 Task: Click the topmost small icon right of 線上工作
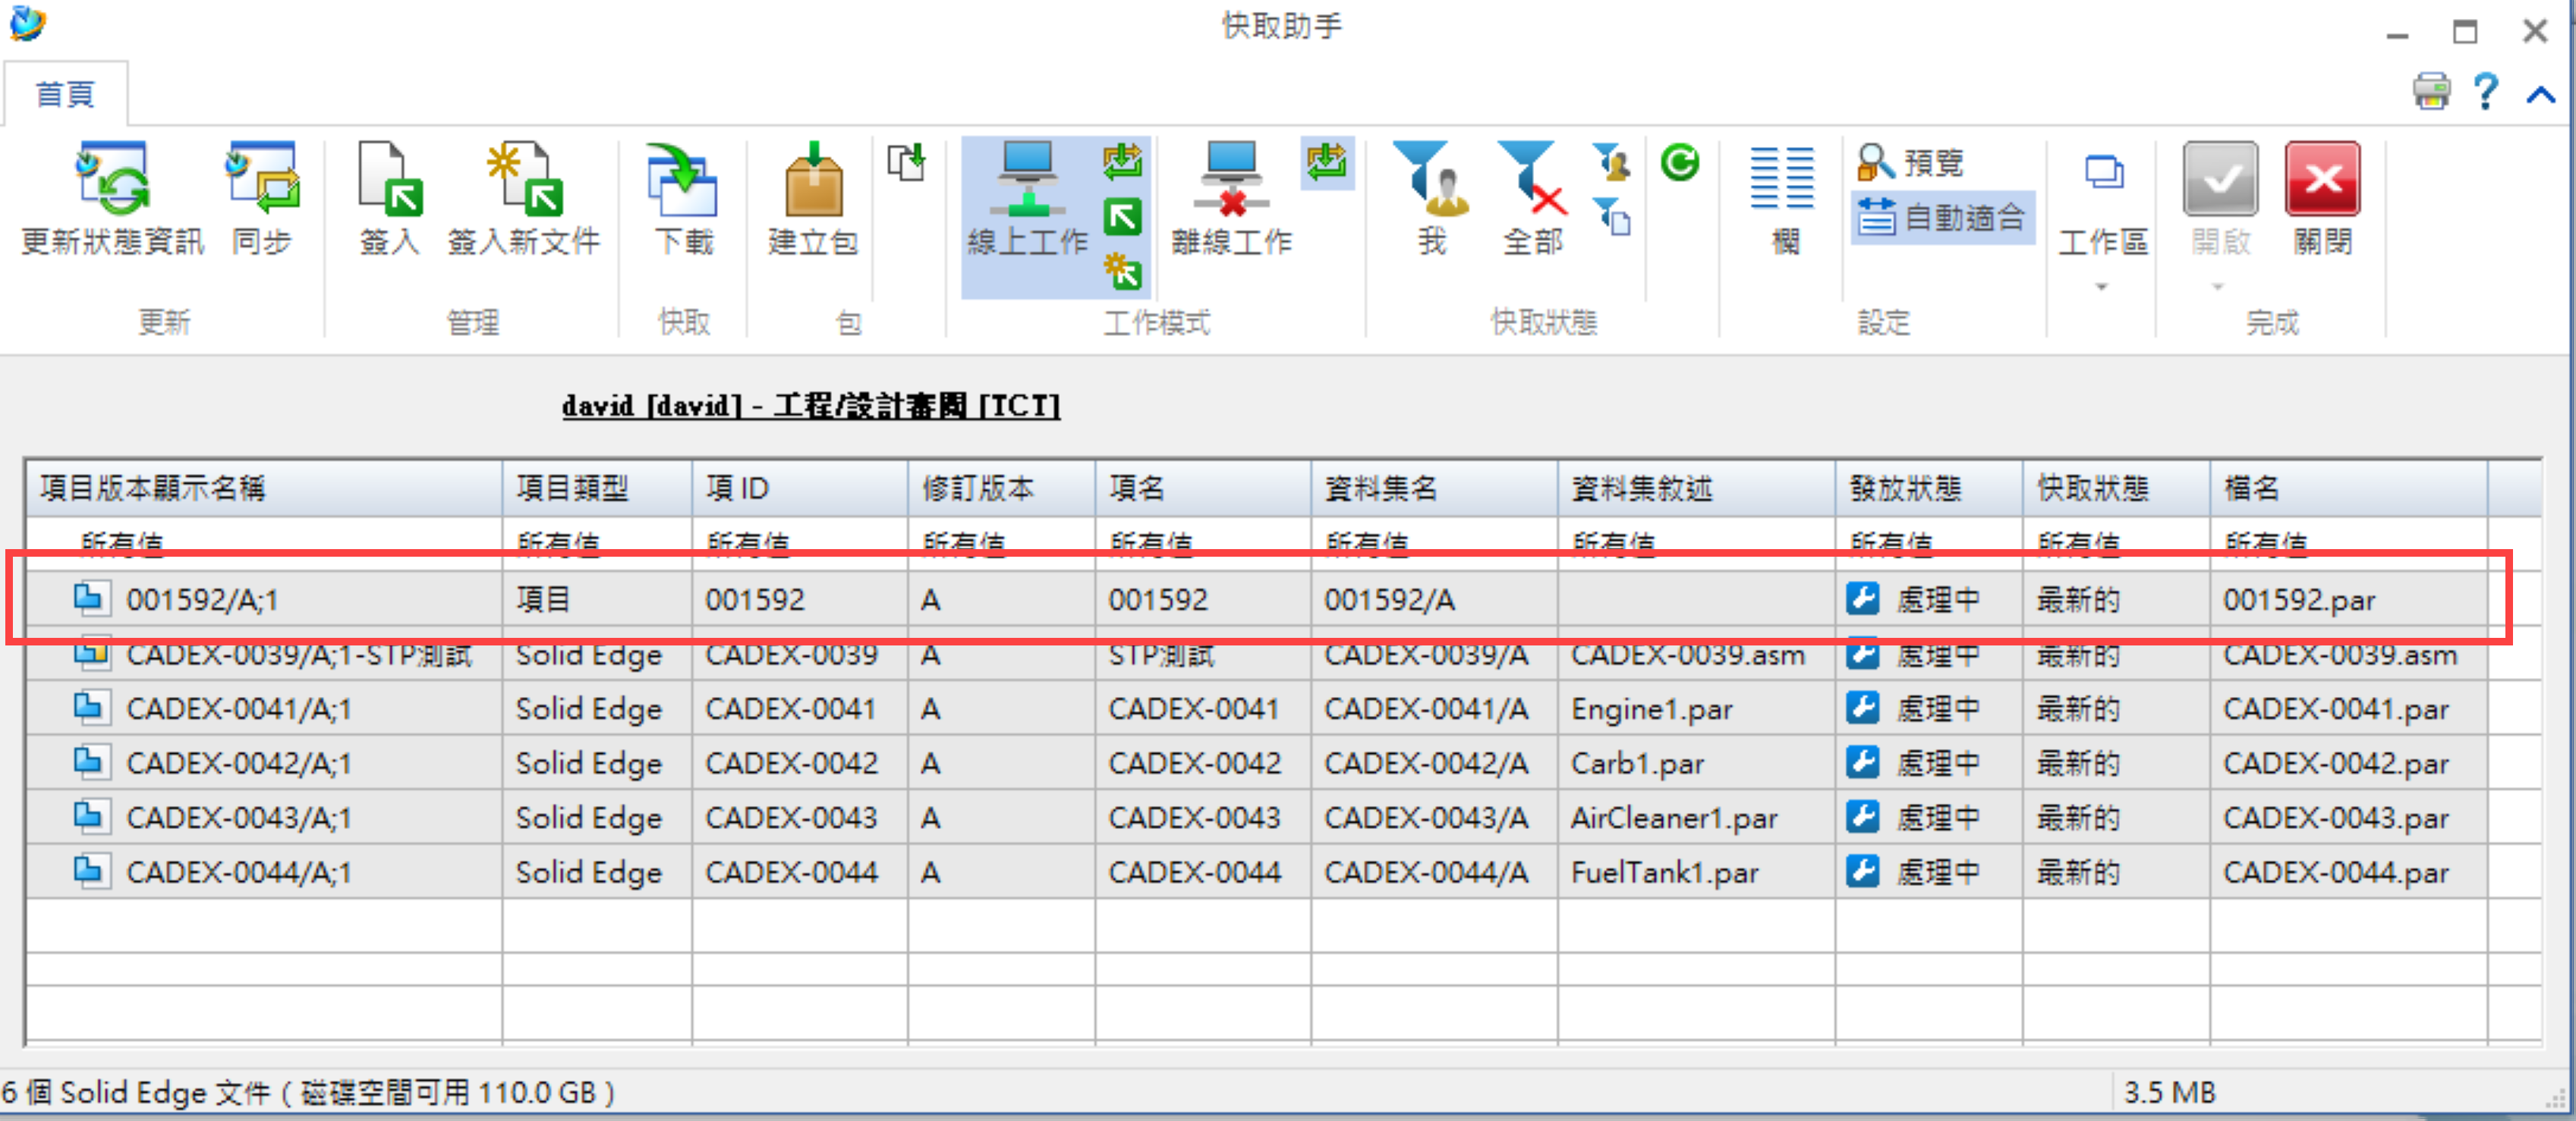tap(1123, 161)
